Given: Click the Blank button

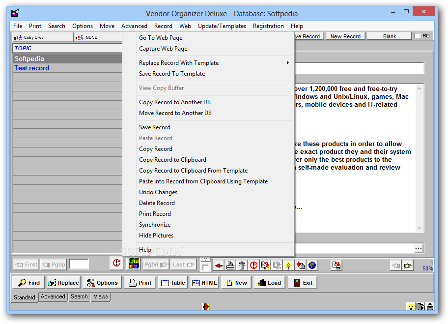Looking at the screenshot, I should 390,36.
